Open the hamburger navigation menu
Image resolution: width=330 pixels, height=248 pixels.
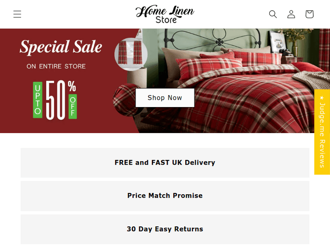[17, 14]
